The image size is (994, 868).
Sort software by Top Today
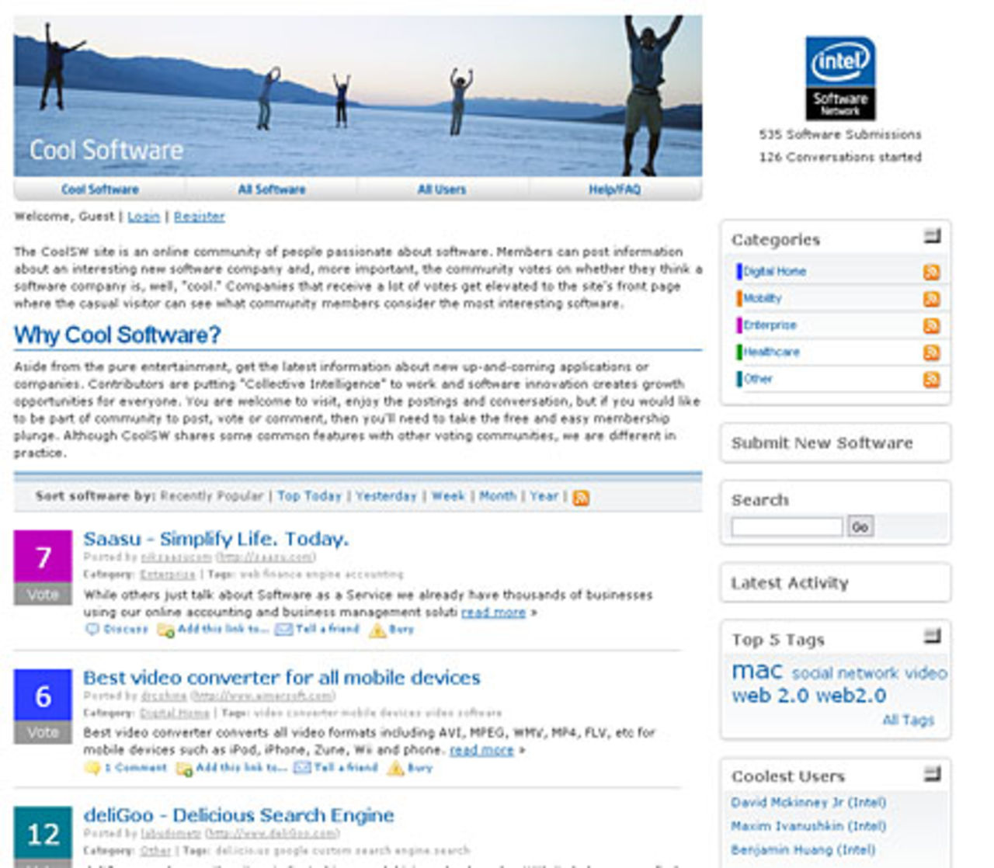pyautogui.click(x=310, y=495)
